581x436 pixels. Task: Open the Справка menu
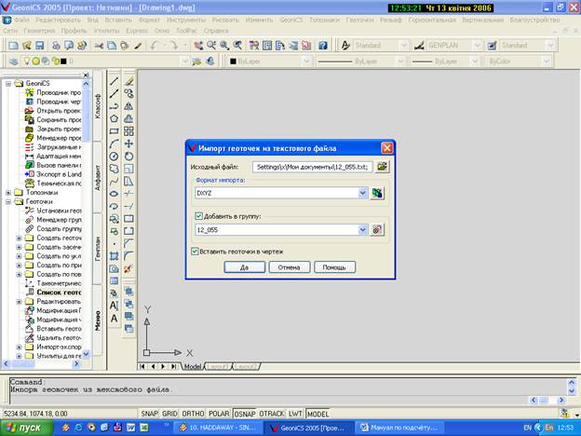[x=216, y=31]
